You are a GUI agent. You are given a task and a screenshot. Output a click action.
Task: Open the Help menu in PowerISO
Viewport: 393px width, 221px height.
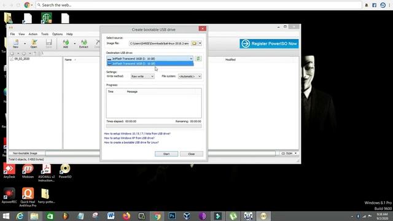coord(69,34)
